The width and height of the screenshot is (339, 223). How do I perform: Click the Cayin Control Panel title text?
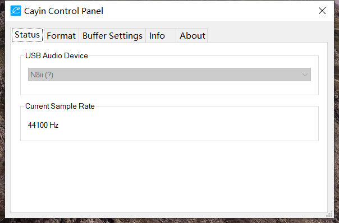click(x=63, y=11)
